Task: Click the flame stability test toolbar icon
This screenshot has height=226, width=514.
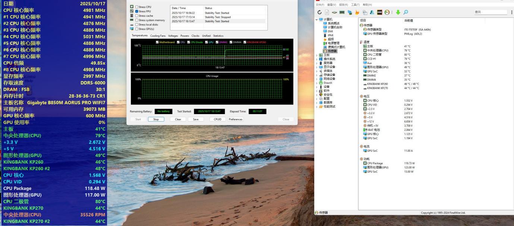Action: click(x=357, y=12)
